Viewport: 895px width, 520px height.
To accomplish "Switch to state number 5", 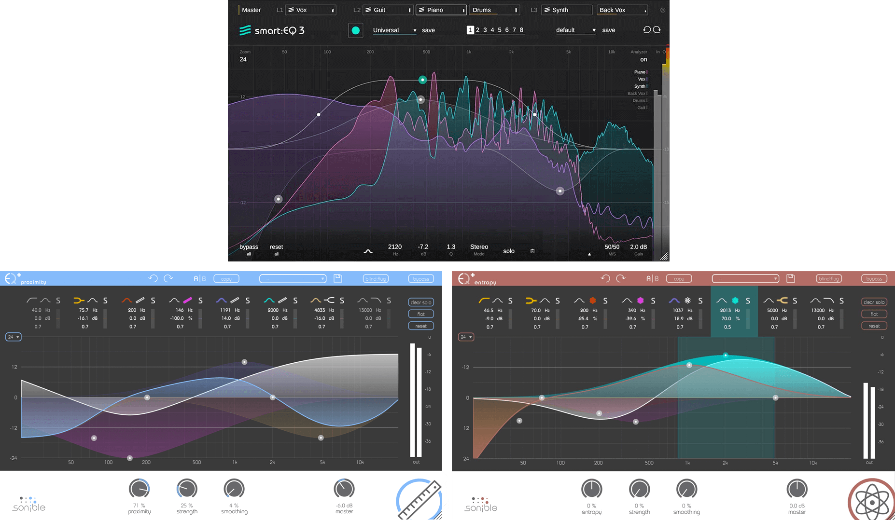I will click(499, 30).
